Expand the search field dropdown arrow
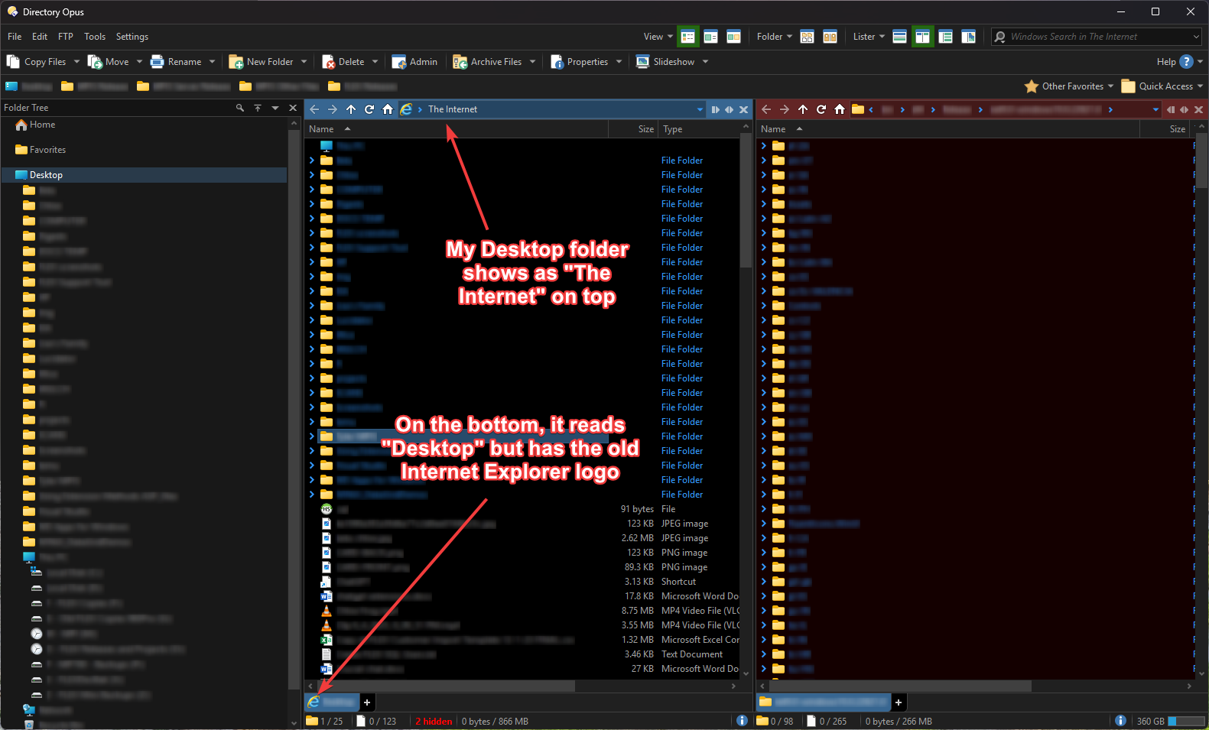The height and width of the screenshot is (730, 1209). coord(1196,37)
